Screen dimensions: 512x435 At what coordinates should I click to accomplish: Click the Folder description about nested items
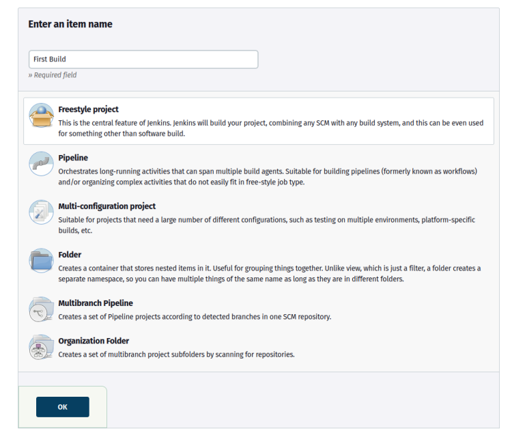point(270,274)
